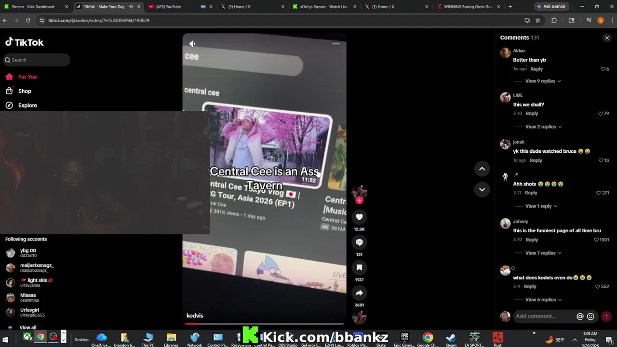Viewport: 617px width, 347px height.
Task: Open the For You feed
Action: point(27,77)
